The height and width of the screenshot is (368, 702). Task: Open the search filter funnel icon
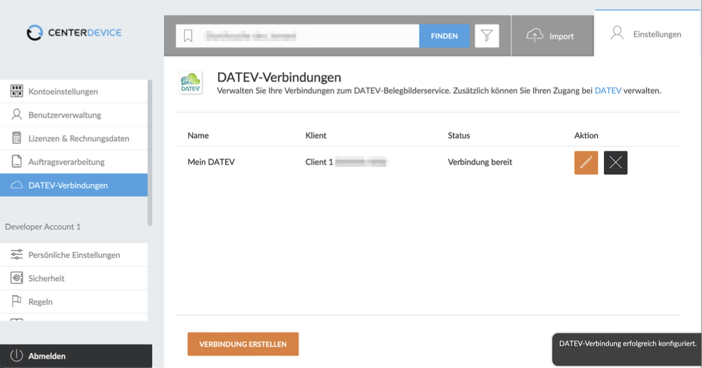(487, 36)
